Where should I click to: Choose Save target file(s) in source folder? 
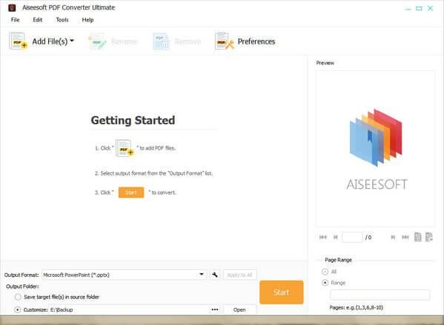pos(18,297)
